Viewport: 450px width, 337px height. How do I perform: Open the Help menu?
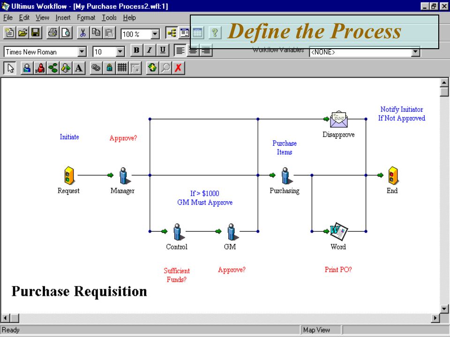pos(129,18)
